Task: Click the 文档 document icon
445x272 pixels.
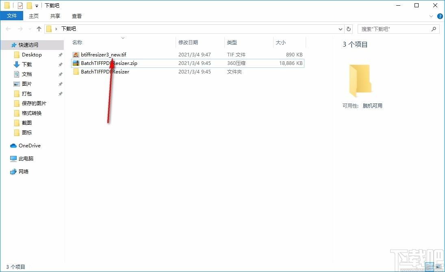Action: [x=17, y=74]
